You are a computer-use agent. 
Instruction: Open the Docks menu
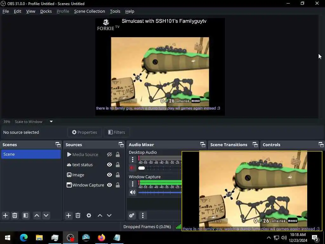[x=46, y=11]
